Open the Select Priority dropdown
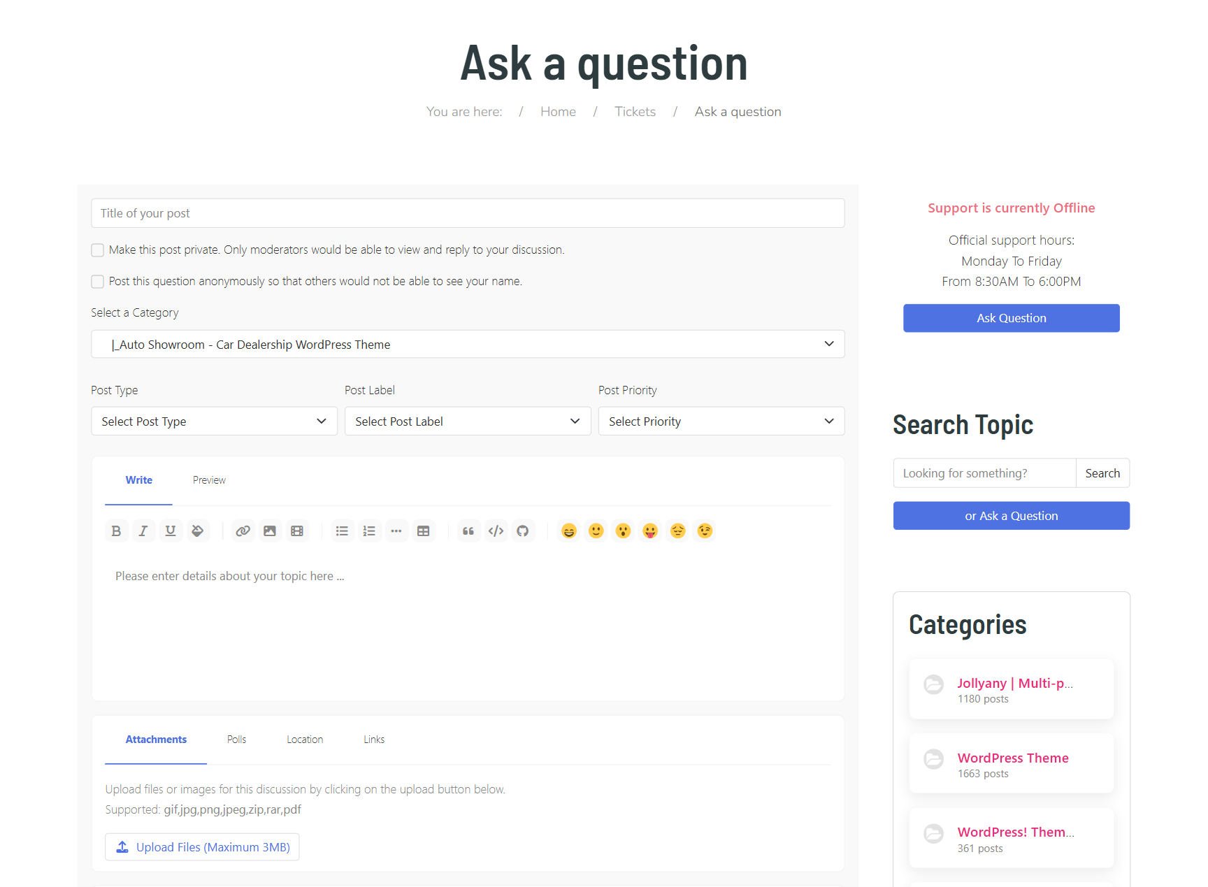The width and height of the screenshot is (1208, 887). (721, 421)
